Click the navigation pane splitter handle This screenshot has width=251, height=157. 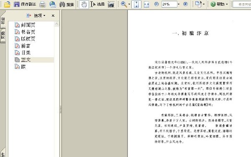tap(61, 109)
